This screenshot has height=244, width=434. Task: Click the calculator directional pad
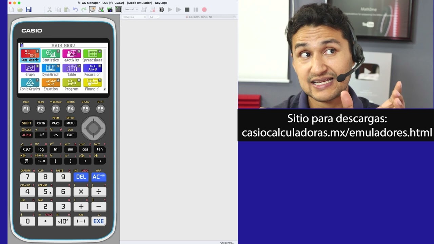94,128
